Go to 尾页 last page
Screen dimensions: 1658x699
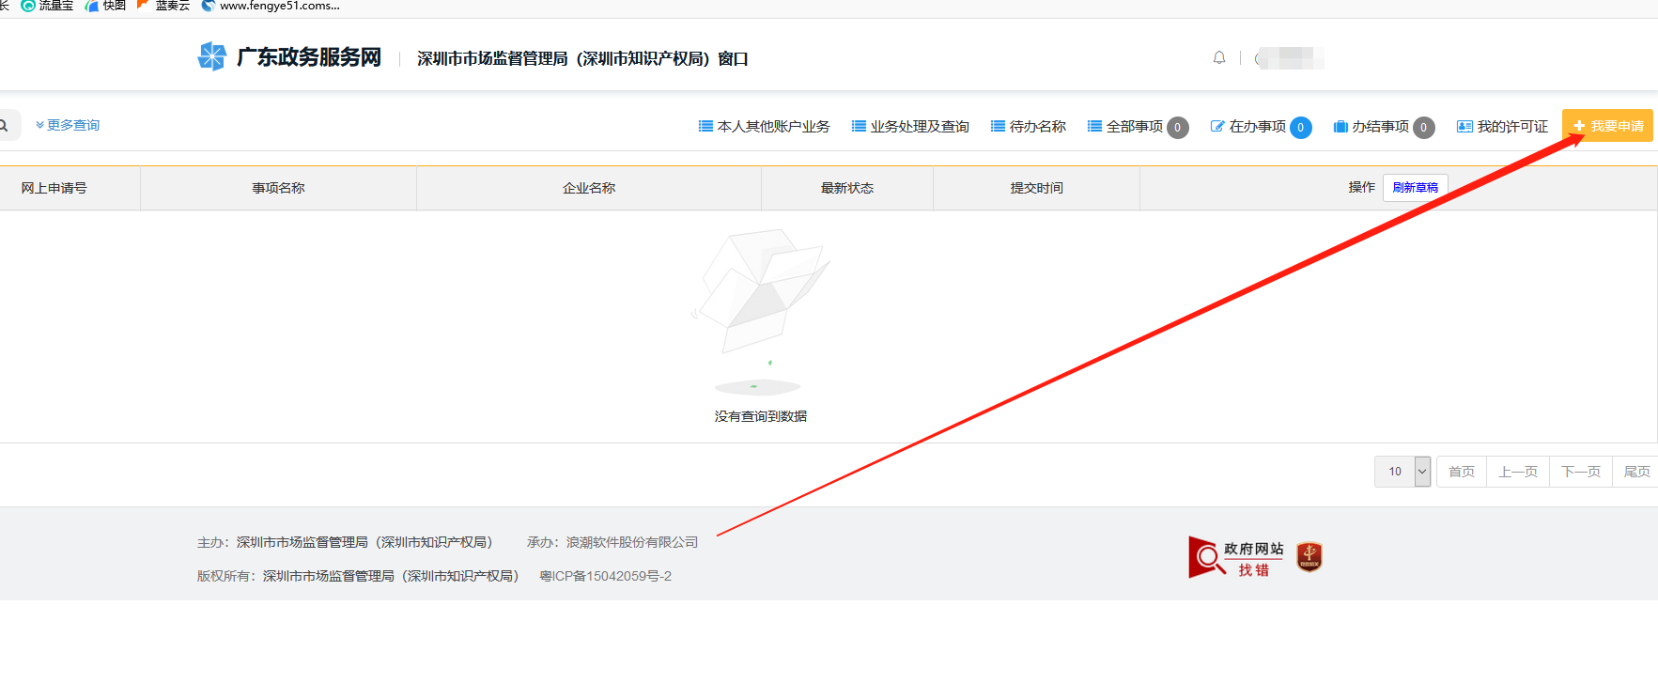(x=1636, y=472)
